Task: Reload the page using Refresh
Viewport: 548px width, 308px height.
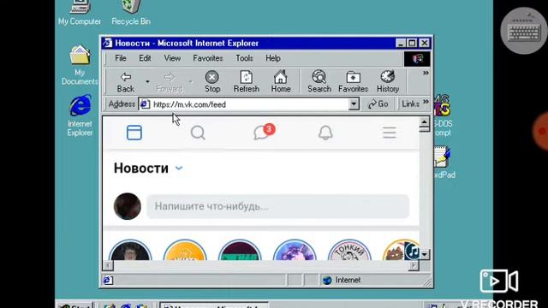Action: (x=247, y=82)
